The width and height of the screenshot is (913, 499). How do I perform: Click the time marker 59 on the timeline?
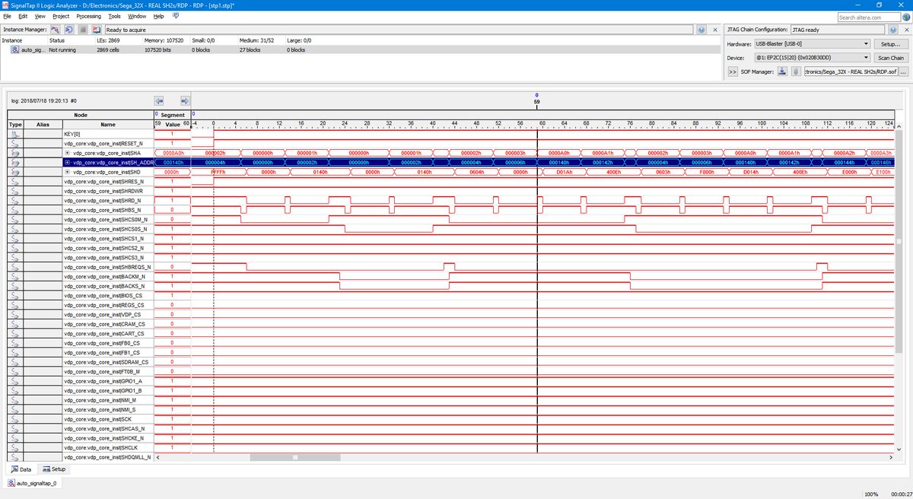[x=537, y=100]
